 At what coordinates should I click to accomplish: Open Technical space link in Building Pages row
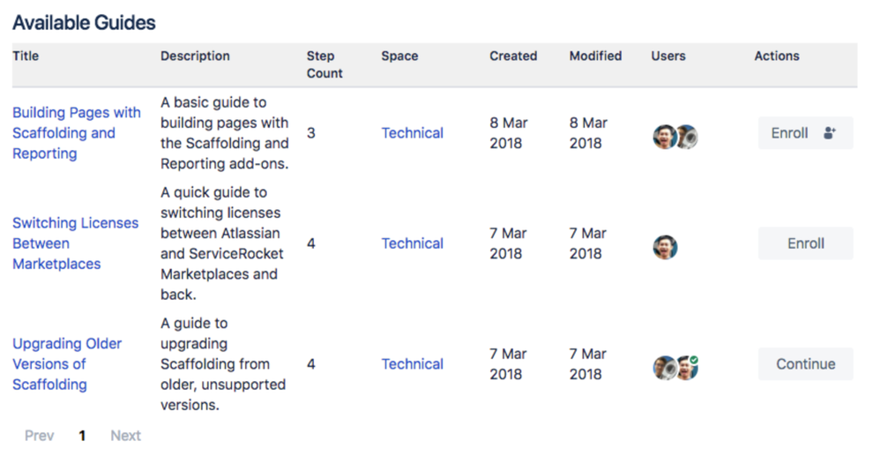[412, 133]
